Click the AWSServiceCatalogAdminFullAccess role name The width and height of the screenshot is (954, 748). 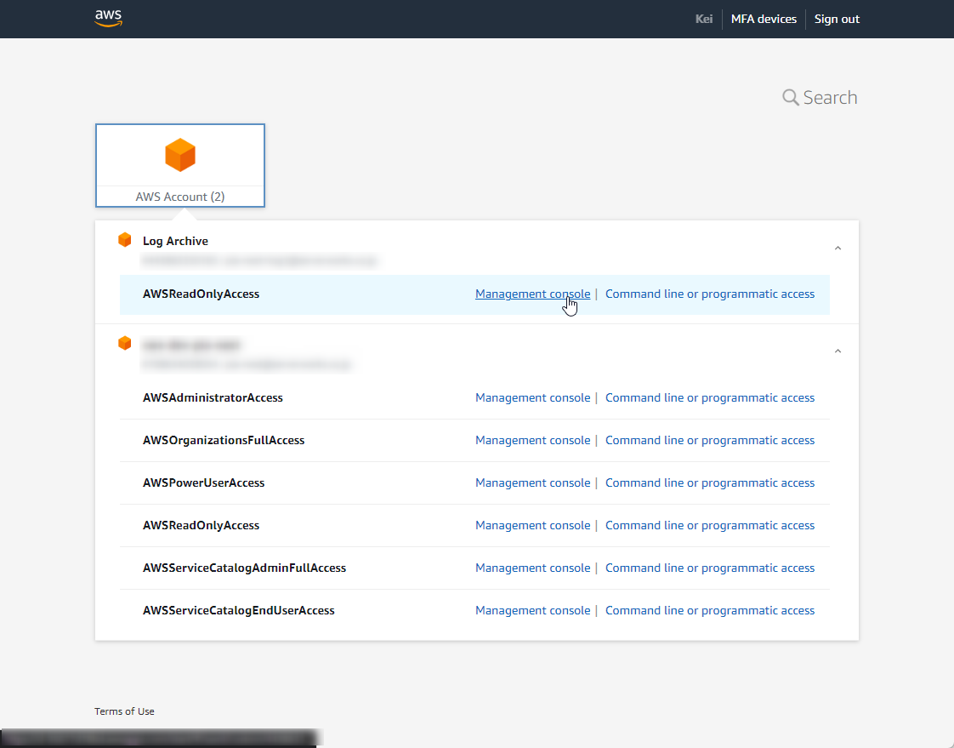point(244,568)
